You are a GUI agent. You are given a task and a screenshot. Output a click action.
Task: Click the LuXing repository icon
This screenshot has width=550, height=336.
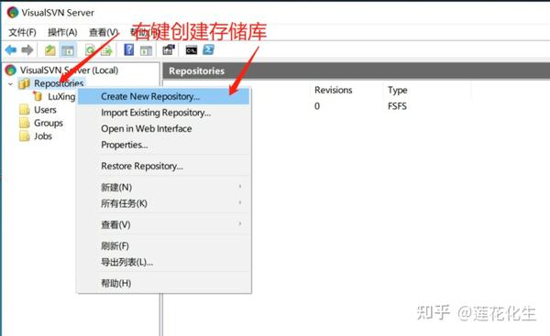38,96
